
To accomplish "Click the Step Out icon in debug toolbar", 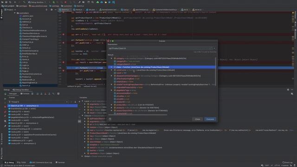I will (x=49, y=94).
